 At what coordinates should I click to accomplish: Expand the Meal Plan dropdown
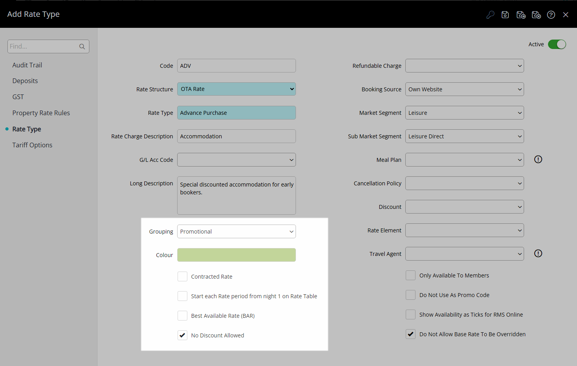coord(465,160)
